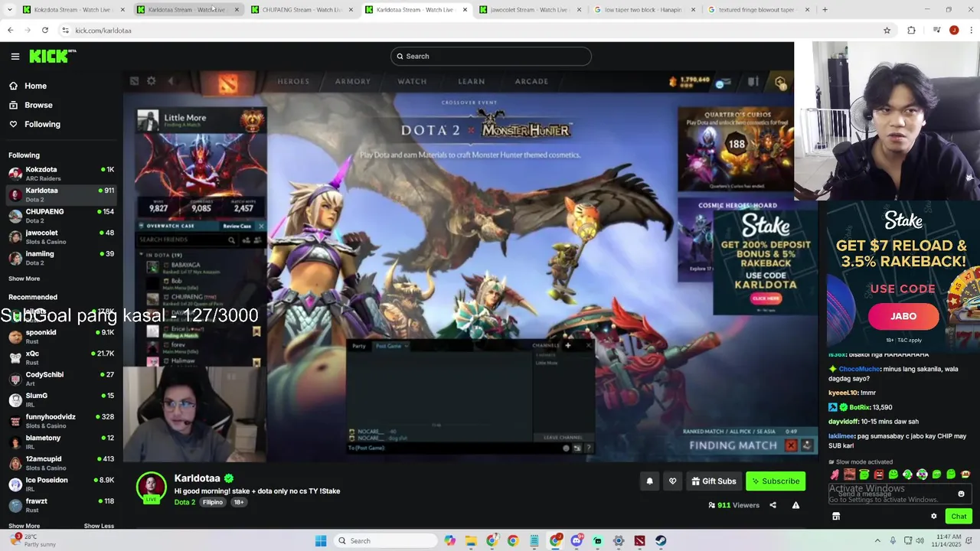Collapse Recommended list with Show Less
This screenshot has width=980, height=551.
click(99, 526)
